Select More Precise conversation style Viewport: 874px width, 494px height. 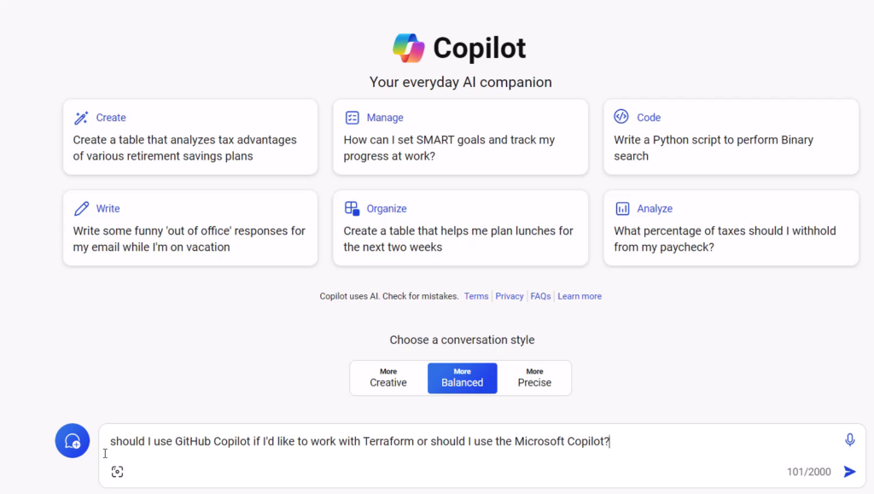534,378
